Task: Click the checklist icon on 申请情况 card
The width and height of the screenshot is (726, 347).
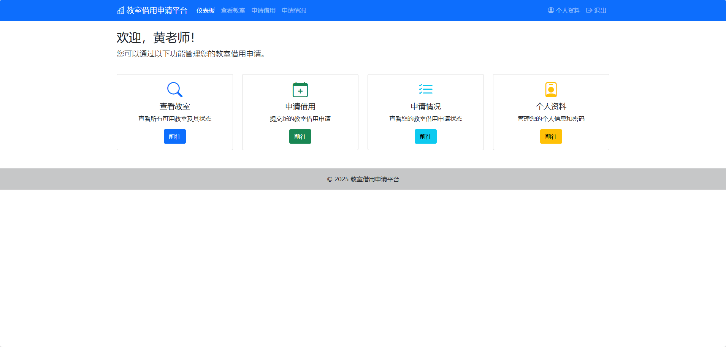Action: tap(426, 89)
